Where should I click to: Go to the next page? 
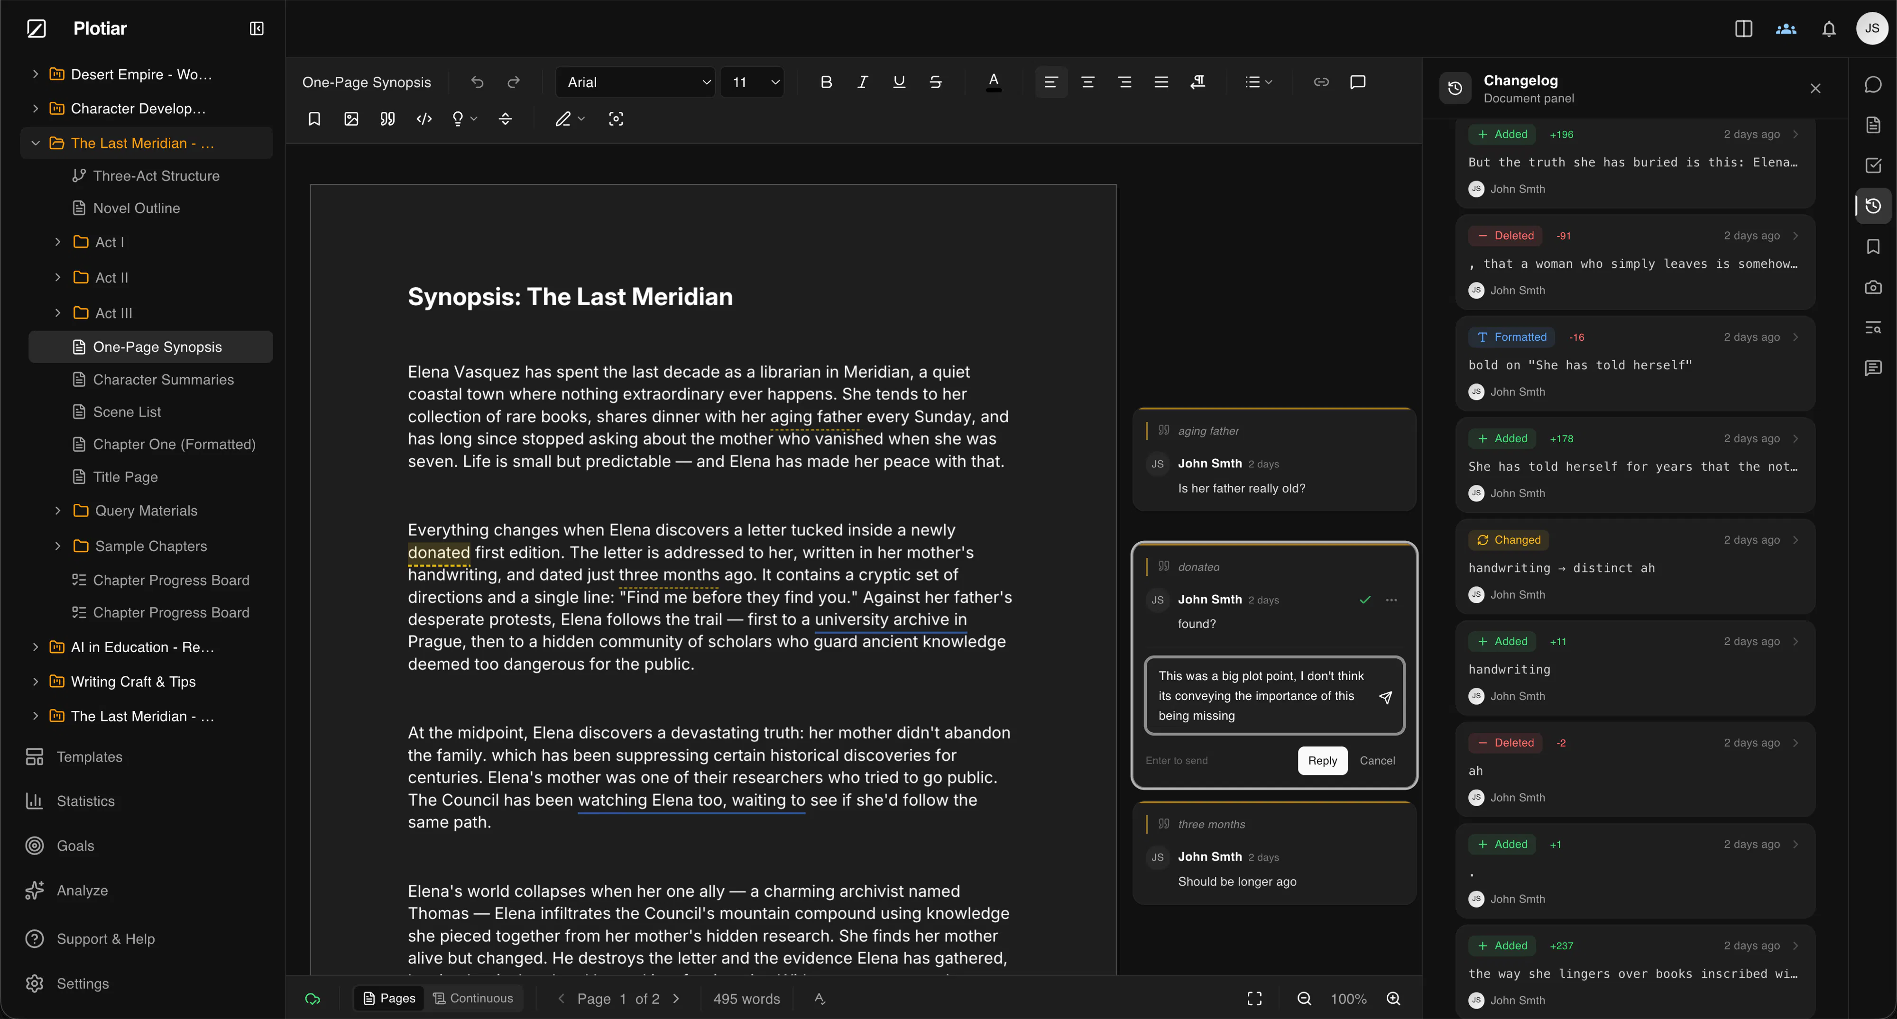pos(676,999)
